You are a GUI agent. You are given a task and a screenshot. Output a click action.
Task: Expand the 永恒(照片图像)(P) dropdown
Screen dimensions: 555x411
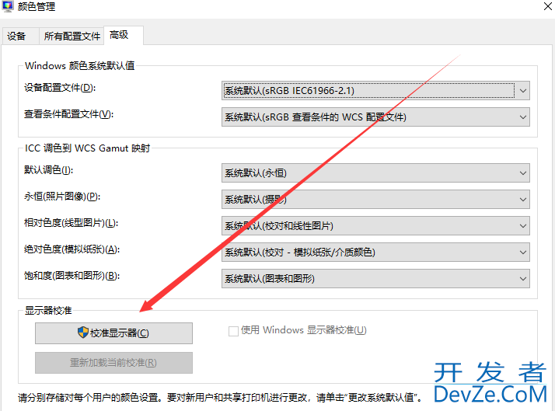[375, 200]
